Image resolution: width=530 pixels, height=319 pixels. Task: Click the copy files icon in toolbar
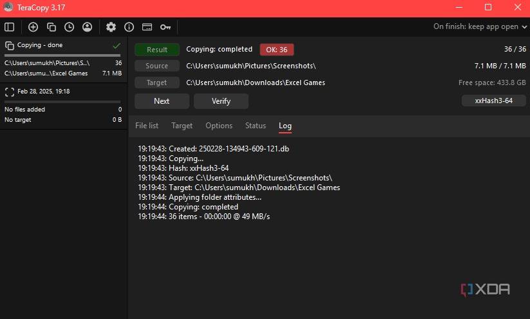pyautogui.click(x=52, y=27)
